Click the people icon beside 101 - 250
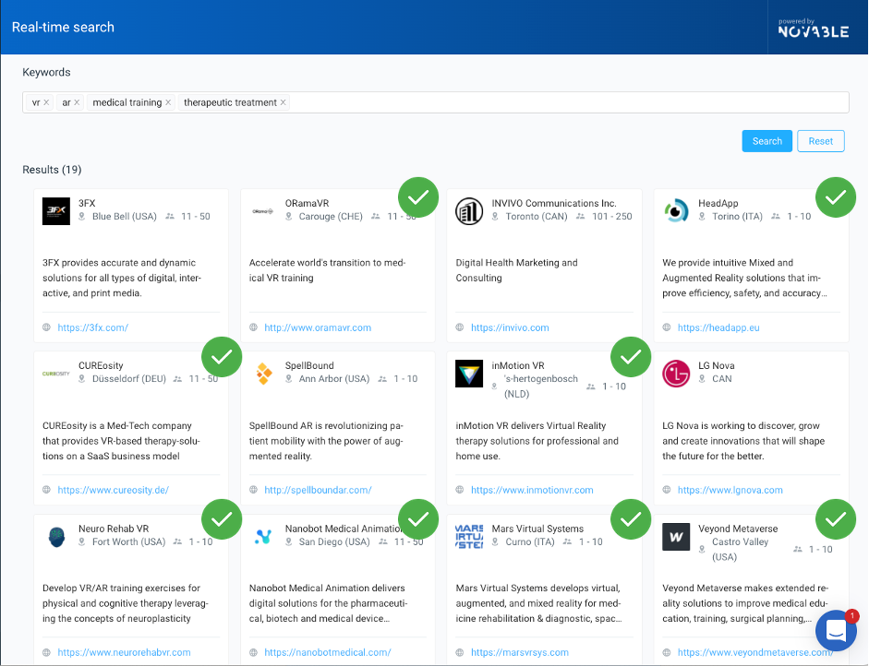The height and width of the screenshot is (666, 869). point(580,217)
